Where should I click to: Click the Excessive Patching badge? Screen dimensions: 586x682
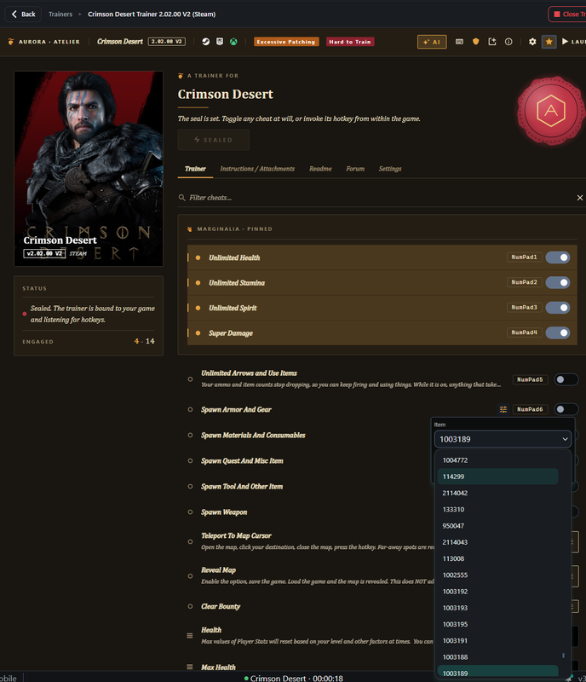286,42
